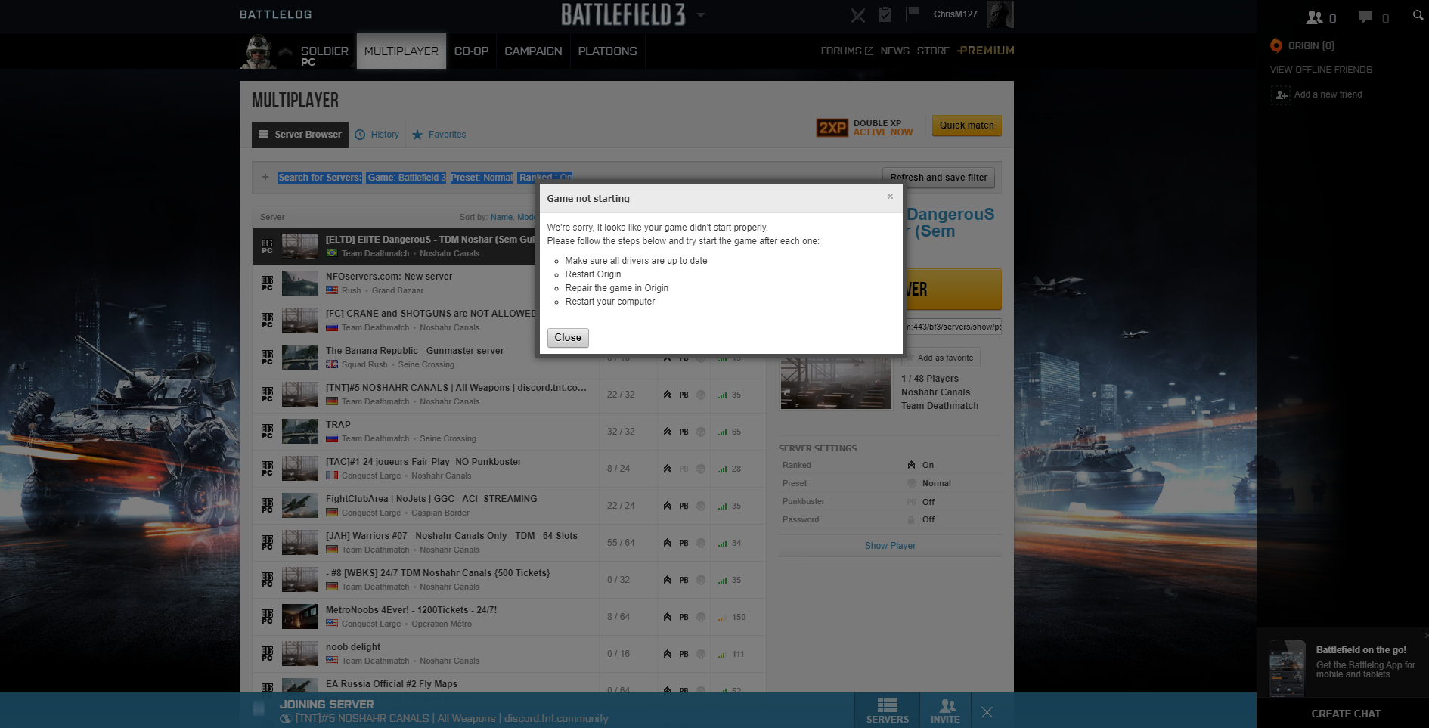Click the Origin logo icon

point(1276,45)
